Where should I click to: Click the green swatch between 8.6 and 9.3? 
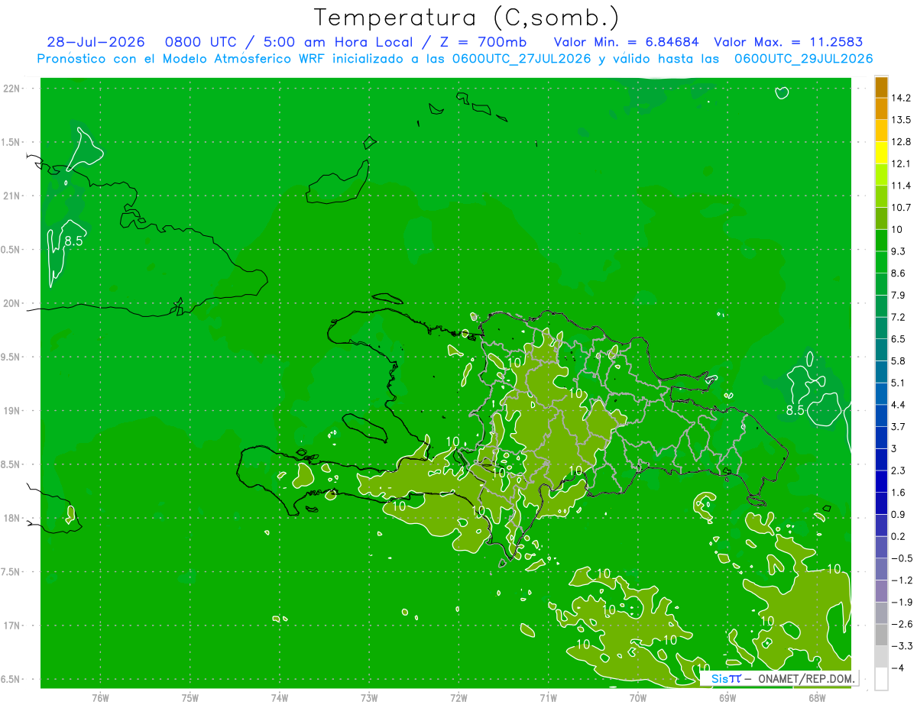[881, 262]
